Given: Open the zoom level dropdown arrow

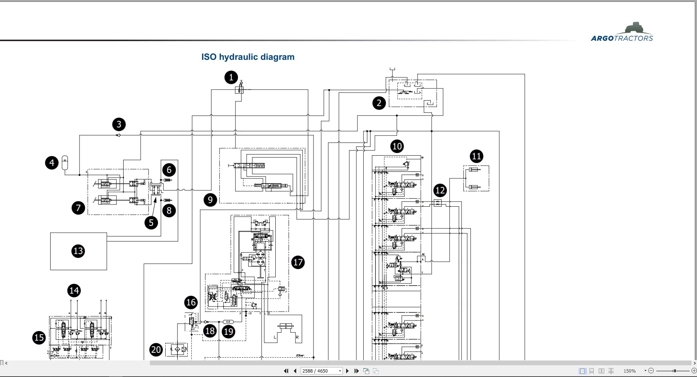Looking at the screenshot, I should pyautogui.click(x=645, y=371).
